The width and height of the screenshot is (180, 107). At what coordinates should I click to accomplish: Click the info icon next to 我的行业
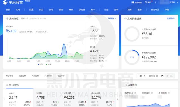[135, 93]
